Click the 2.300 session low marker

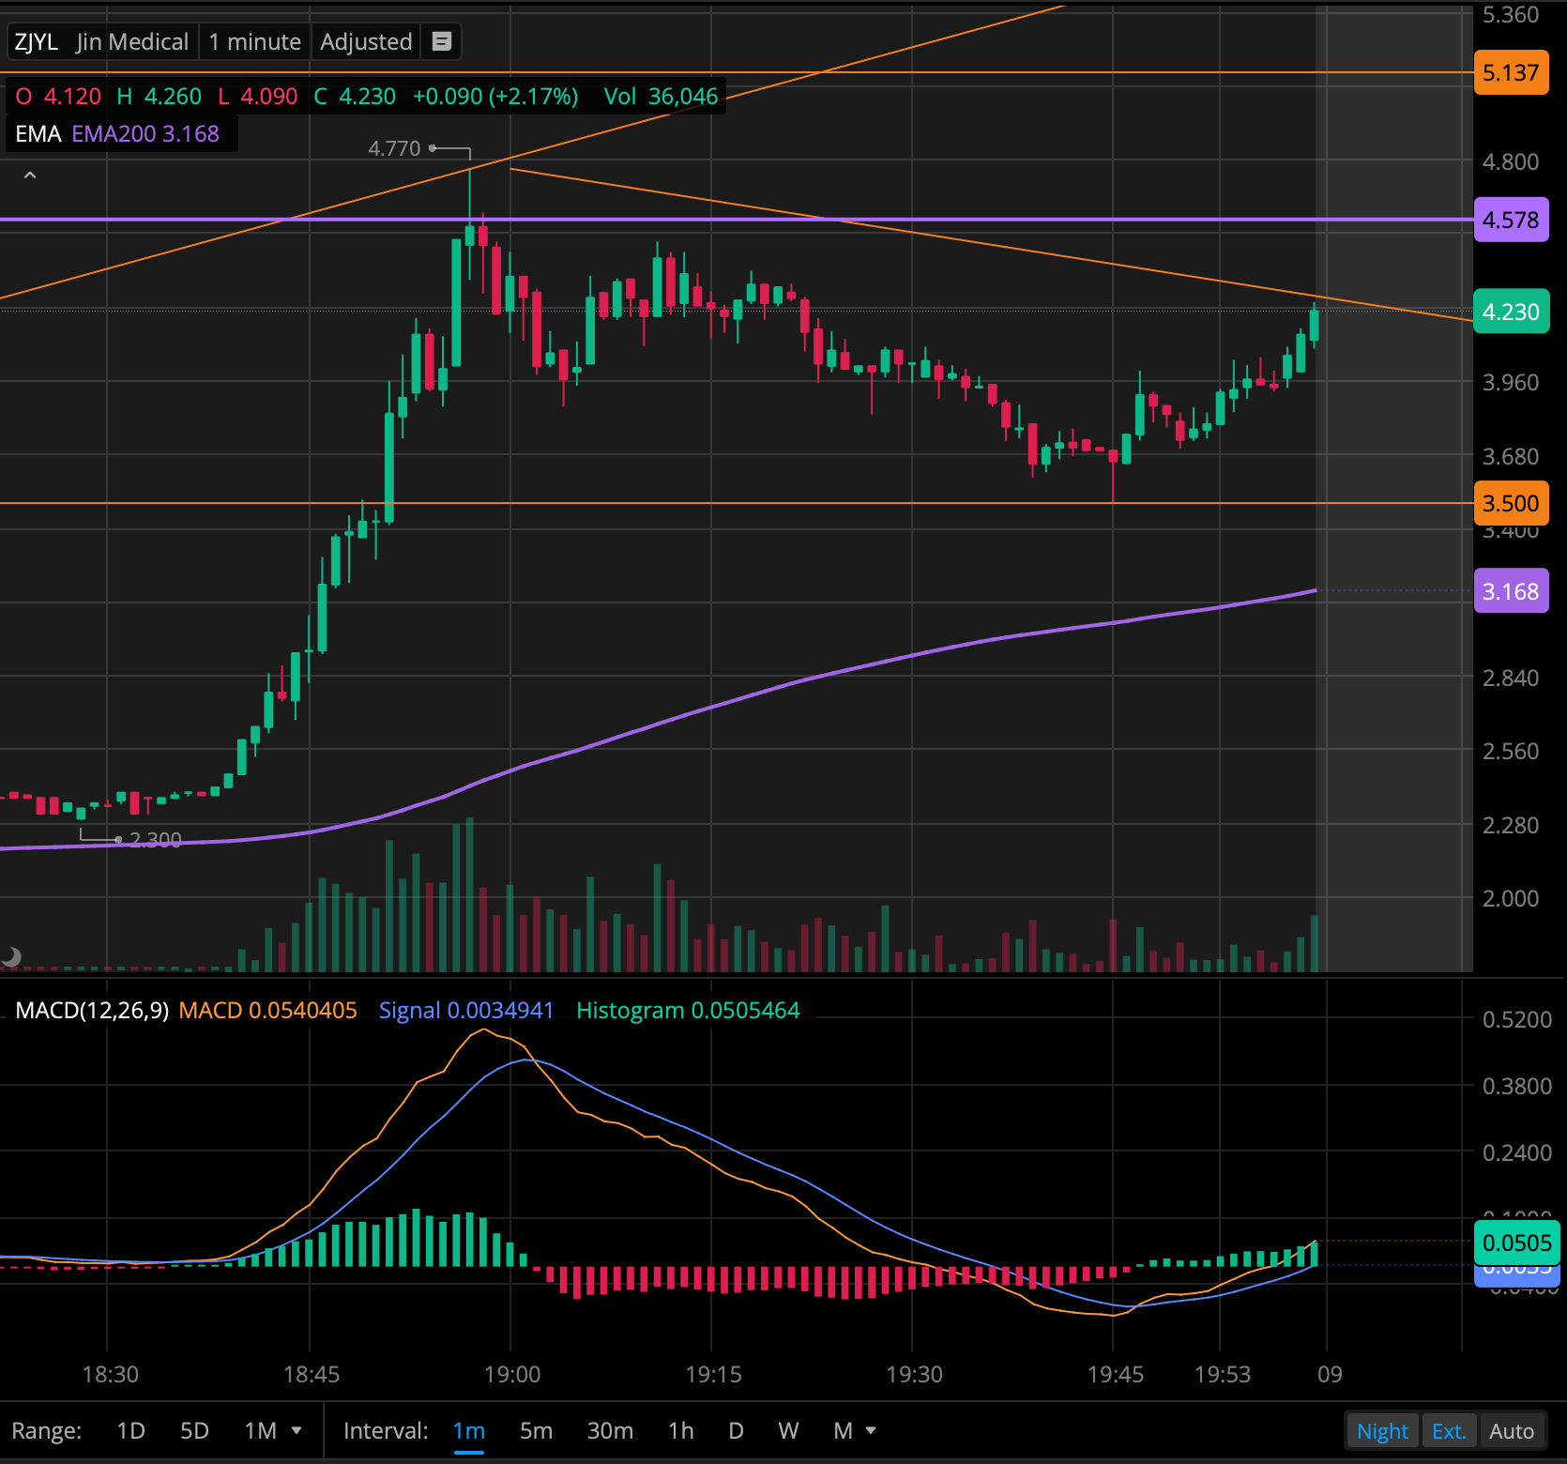(156, 839)
